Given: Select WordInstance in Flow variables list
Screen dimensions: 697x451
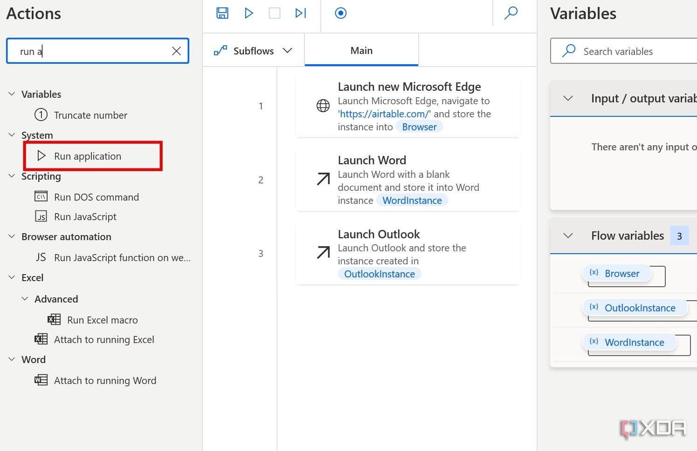Looking at the screenshot, I should click(x=629, y=342).
